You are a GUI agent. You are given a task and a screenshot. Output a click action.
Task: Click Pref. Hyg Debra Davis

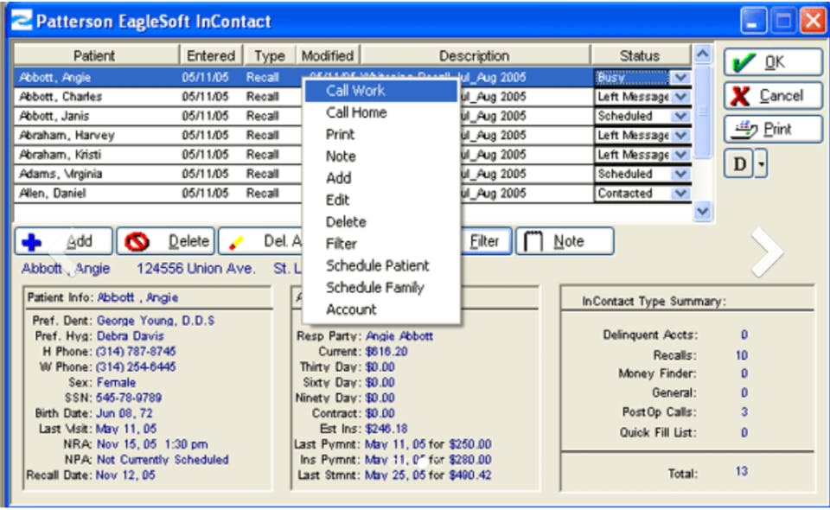point(131,336)
